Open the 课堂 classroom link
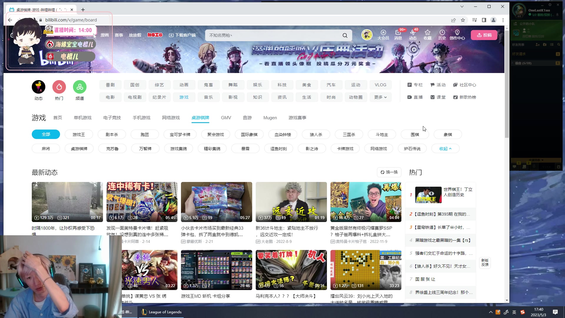This screenshot has height=318, width=565. tap(438, 97)
